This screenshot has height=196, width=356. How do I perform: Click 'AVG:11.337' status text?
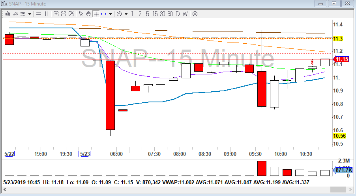tap(296, 182)
